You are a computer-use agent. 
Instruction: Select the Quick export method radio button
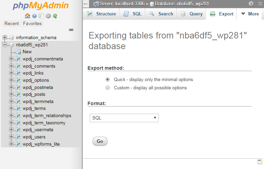pyautogui.click(x=108, y=79)
